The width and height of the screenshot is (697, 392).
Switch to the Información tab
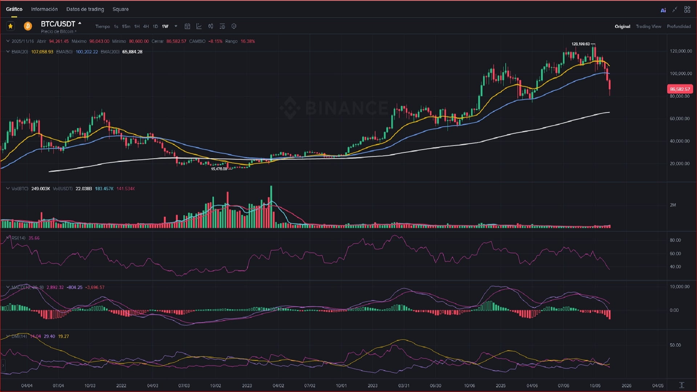[x=44, y=9]
